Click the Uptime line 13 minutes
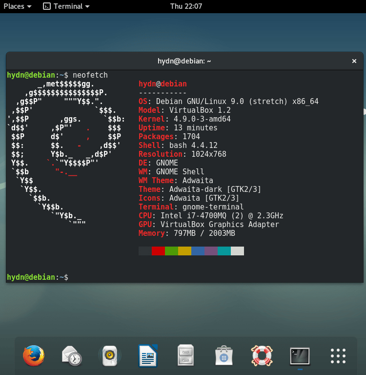The width and height of the screenshot is (366, 375). pyautogui.click(x=178, y=128)
